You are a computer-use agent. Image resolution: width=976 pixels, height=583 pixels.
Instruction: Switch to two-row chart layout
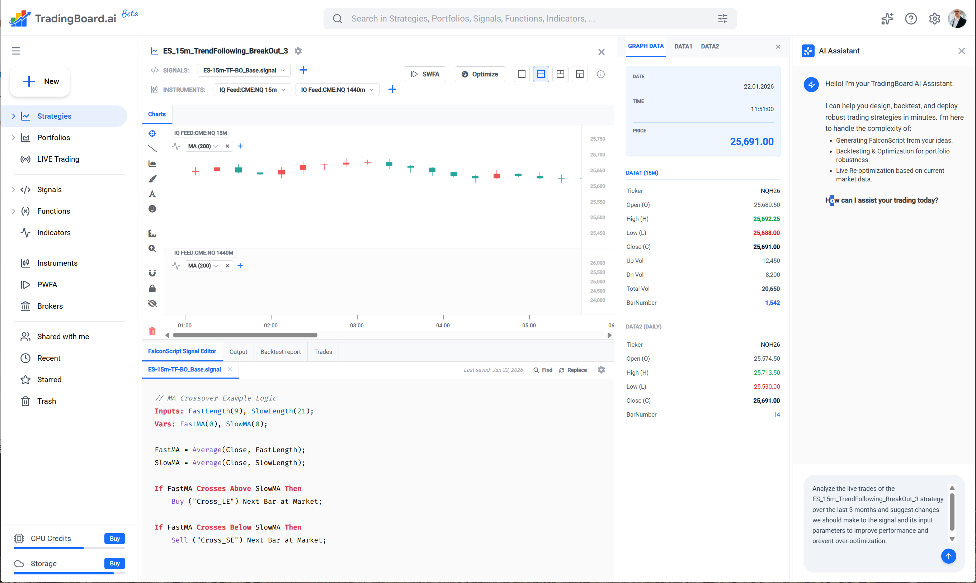(541, 74)
